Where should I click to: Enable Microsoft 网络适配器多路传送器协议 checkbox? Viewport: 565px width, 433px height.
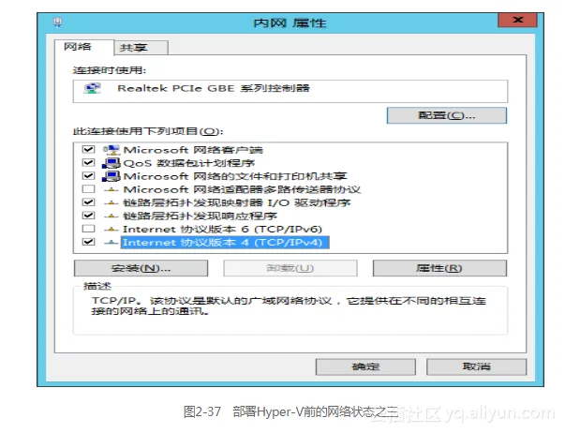(x=88, y=189)
